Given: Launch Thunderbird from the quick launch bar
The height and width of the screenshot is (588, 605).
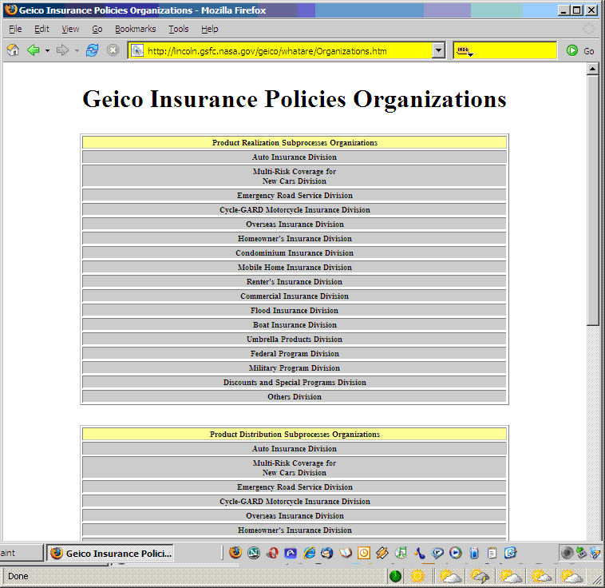Looking at the screenshot, I should [327, 553].
